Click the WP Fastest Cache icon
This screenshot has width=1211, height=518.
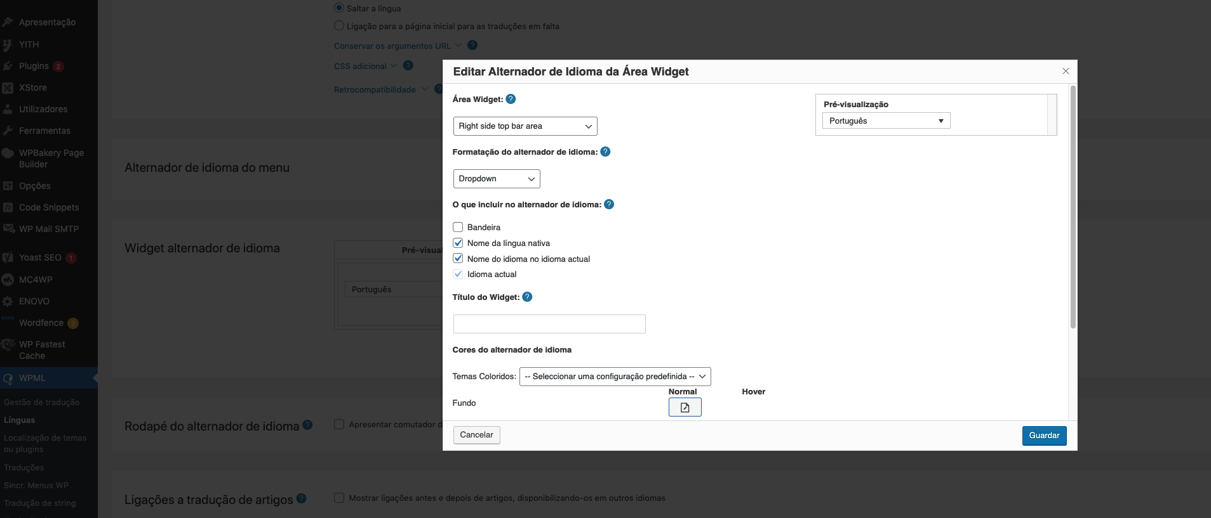(x=8, y=344)
